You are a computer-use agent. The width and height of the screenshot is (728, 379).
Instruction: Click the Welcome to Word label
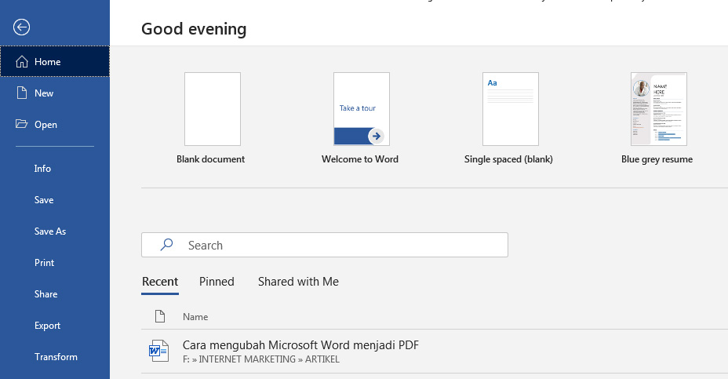point(360,159)
